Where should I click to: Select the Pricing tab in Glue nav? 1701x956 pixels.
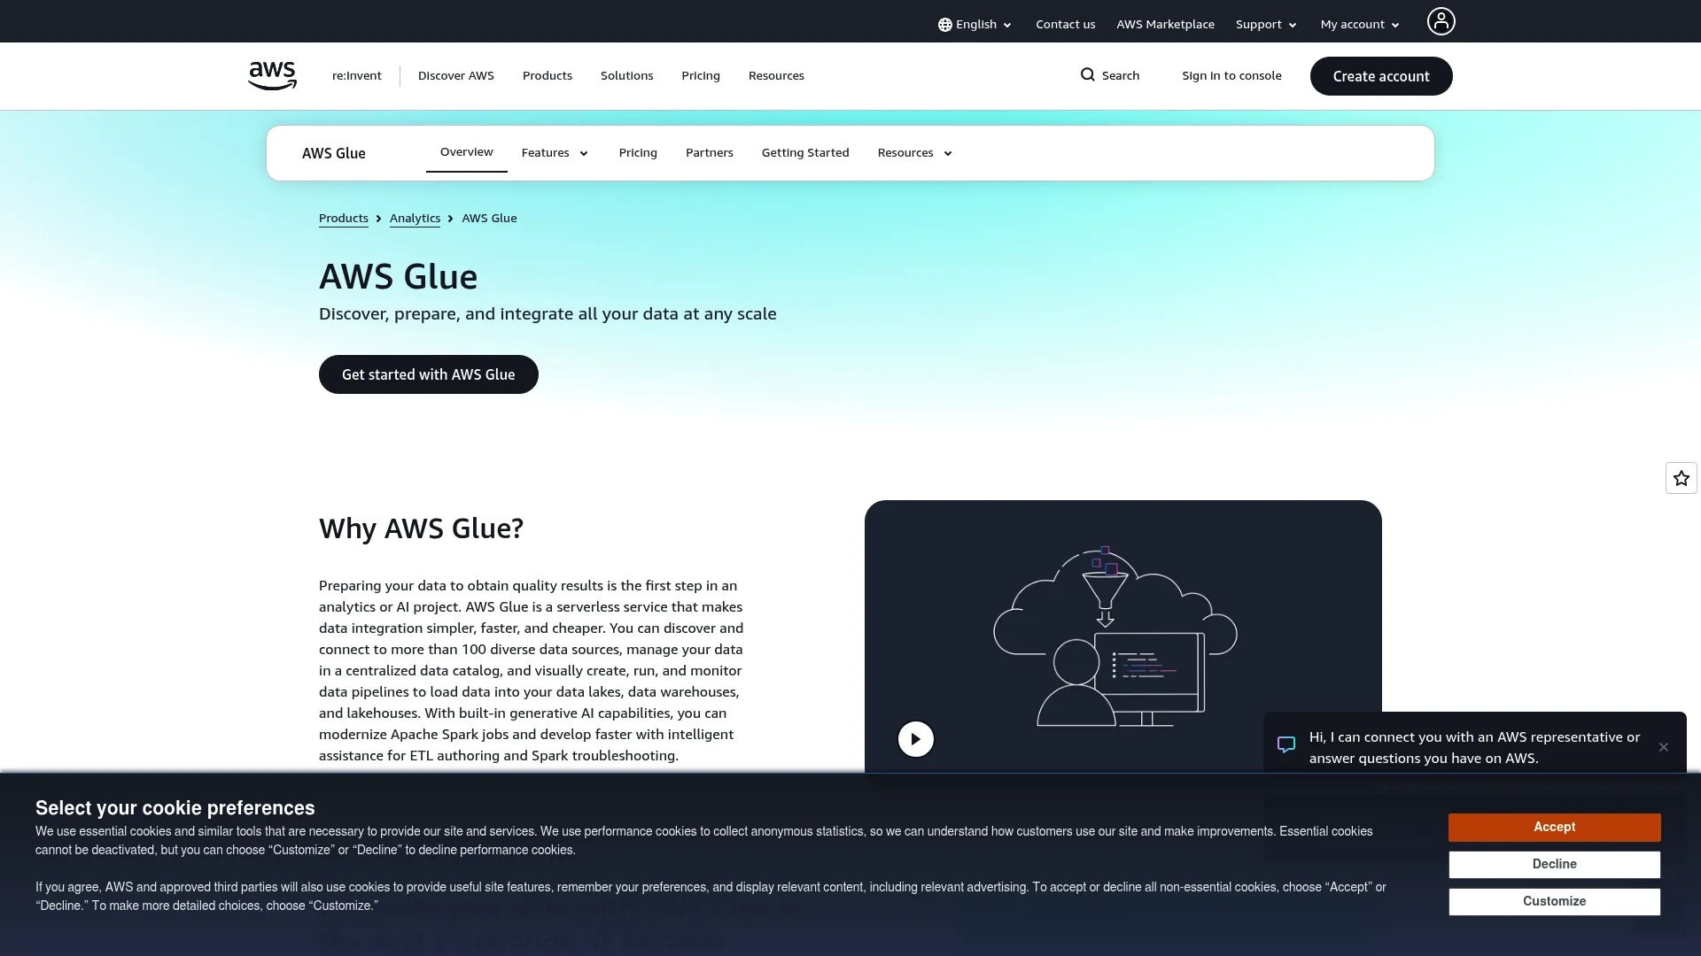point(638,153)
